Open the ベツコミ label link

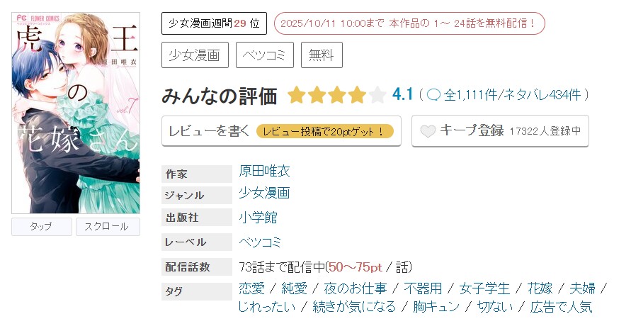click(x=260, y=242)
